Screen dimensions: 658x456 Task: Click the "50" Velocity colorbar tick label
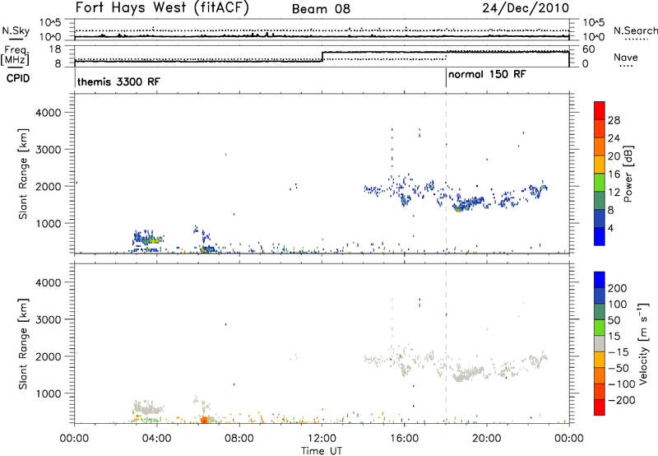point(614,320)
